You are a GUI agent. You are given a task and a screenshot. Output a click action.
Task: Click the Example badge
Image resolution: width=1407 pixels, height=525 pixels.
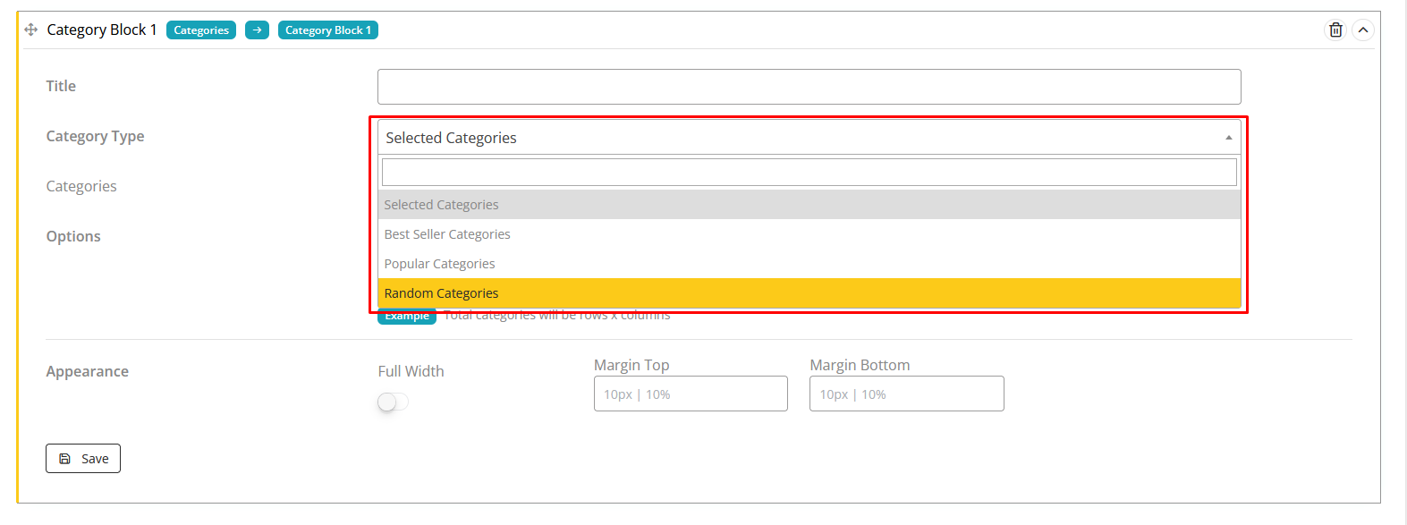[407, 317]
